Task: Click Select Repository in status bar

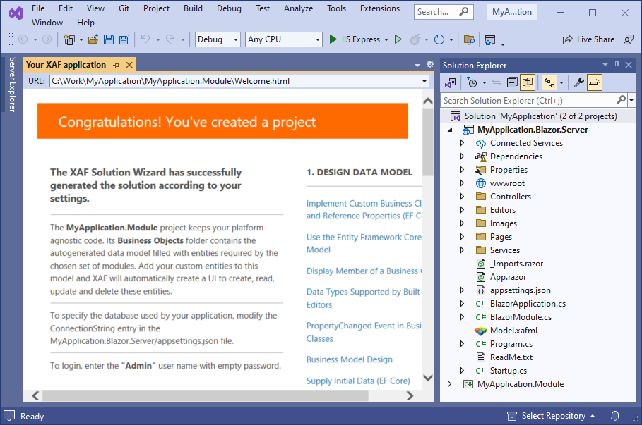Action: point(551,416)
